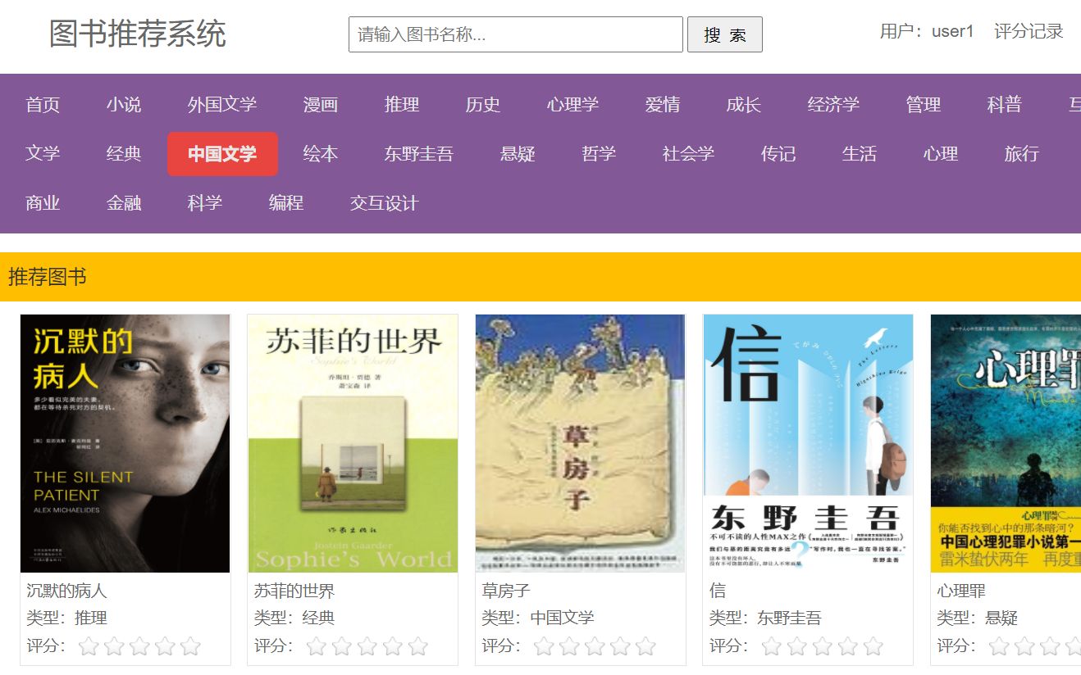Image resolution: width=1081 pixels, height=675 pixels.
Task: Rate 心理罪 one star
Action: [999, 646]
